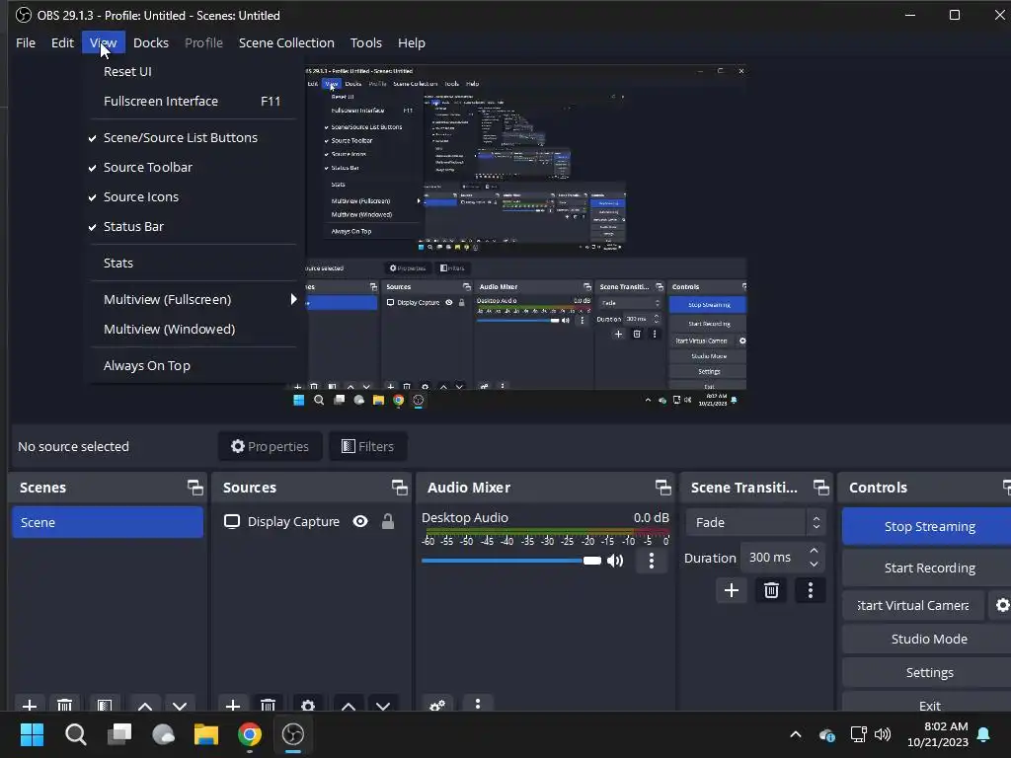The width and height of the screenshot is (1011, 758).
Task: Move scene down with the down arrow
Action: [x=180, y=705]
